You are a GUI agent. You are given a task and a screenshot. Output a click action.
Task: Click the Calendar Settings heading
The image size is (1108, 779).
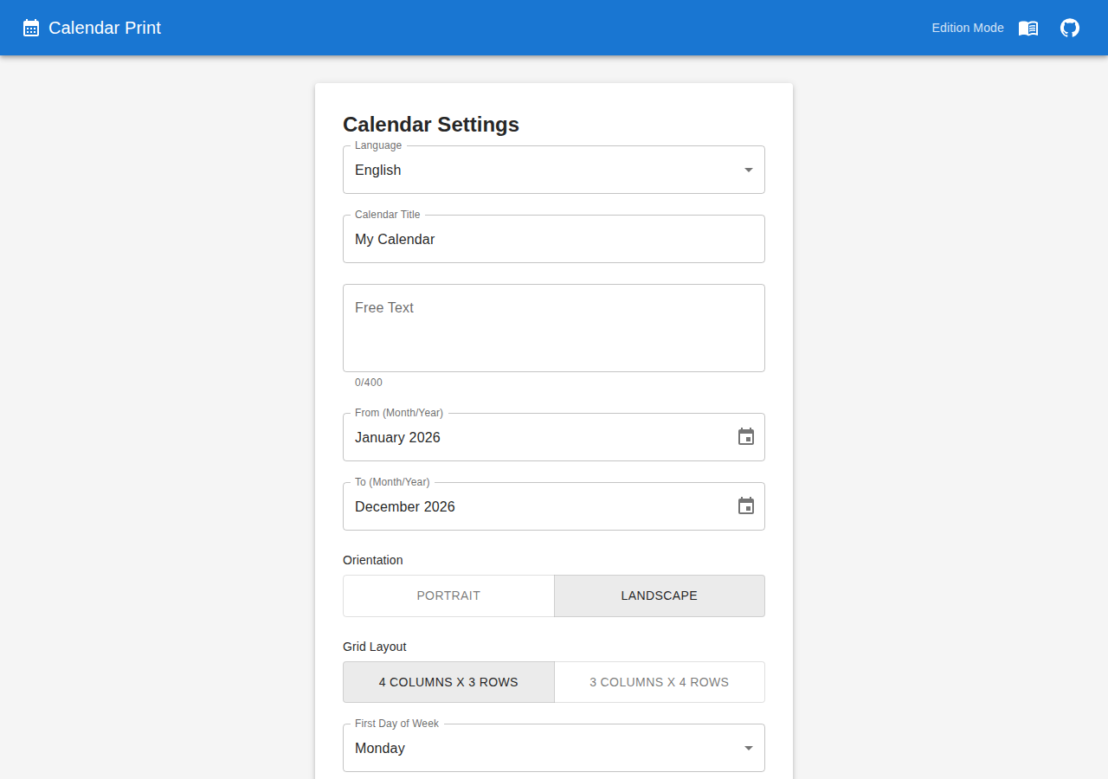pyautogui.click(x=431, y=125)
